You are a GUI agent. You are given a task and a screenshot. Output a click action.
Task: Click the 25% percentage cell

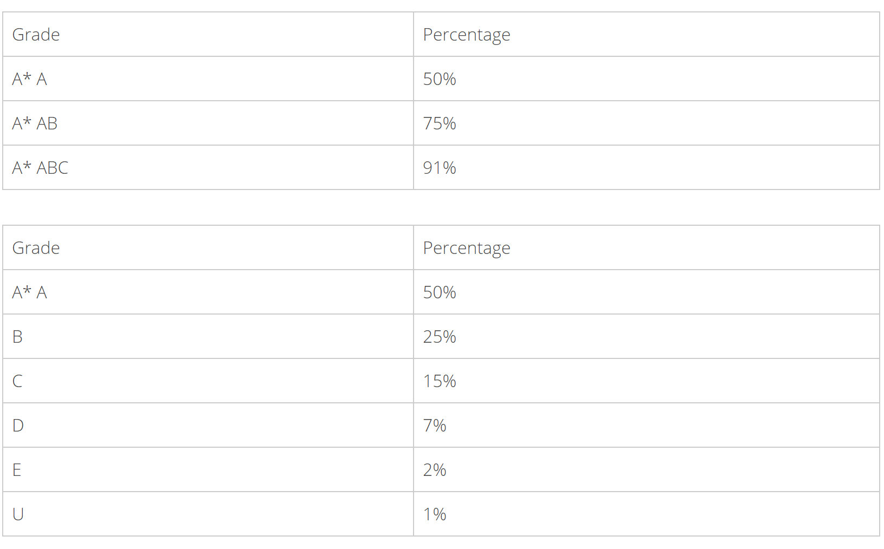pyautogui.click(x=440, y=337)
